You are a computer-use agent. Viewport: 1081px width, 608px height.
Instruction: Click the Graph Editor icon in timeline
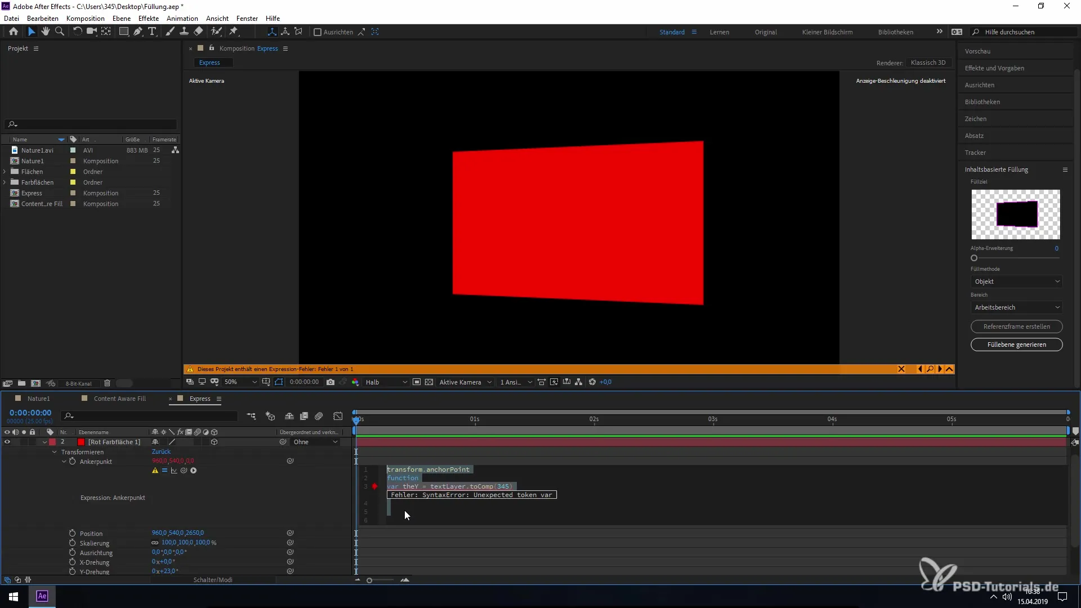coord(338,416)
